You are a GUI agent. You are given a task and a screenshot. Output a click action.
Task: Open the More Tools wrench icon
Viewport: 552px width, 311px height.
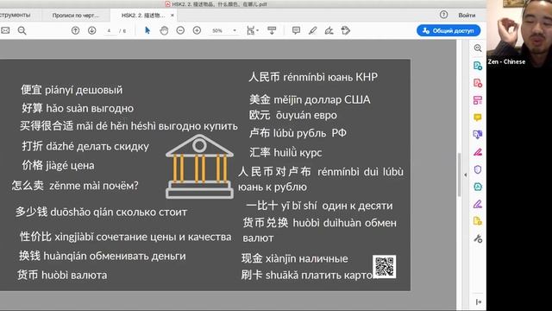coord(478,238)
